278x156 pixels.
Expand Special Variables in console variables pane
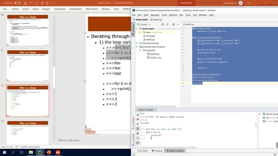tap(260, 114)
